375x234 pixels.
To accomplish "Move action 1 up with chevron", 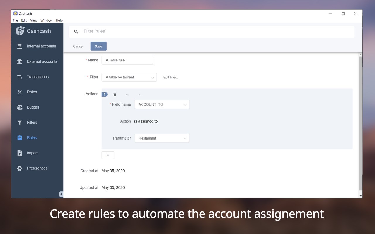I will pos(127,94).
